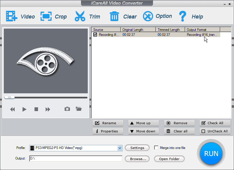Take a snapshot with the camera icon
The image size is (234, 170).
pos(67,109)
